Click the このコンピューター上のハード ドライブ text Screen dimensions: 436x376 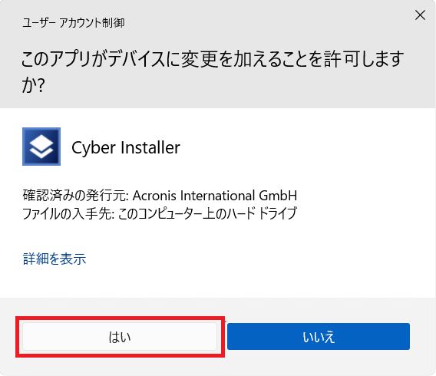coord(207,213)
